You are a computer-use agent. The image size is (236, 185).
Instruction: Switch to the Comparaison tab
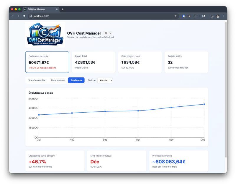(x=58, y=80)
